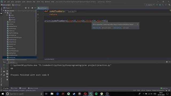Open the View menu

[13, 2]
